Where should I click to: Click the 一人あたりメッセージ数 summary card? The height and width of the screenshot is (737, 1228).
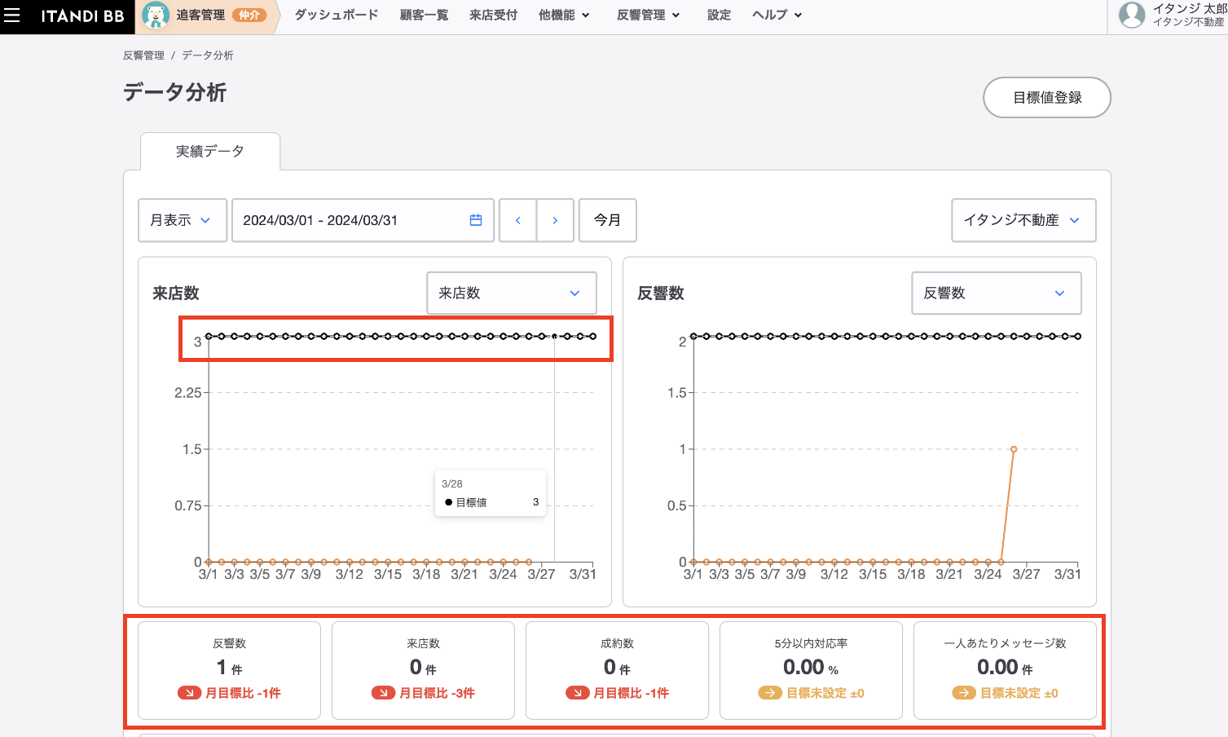click(x=1005, y=670)
